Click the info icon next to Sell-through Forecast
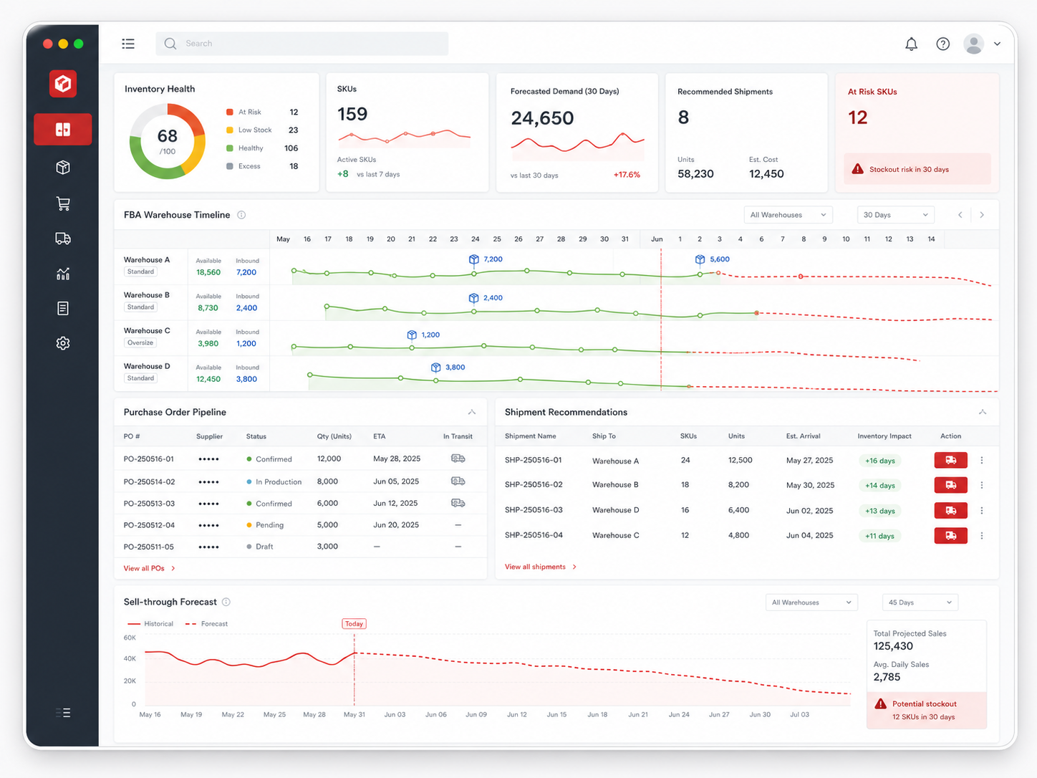Image resolution: width=1037 pixels, height=778 pixels. click(226, 602)
